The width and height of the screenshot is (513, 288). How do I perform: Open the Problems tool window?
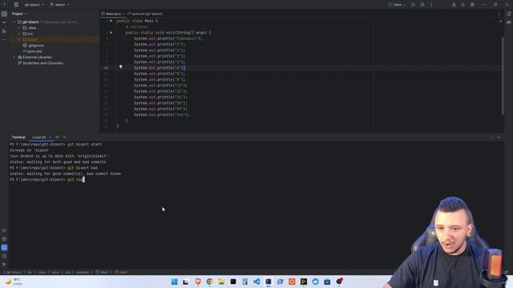pos(4,256)
